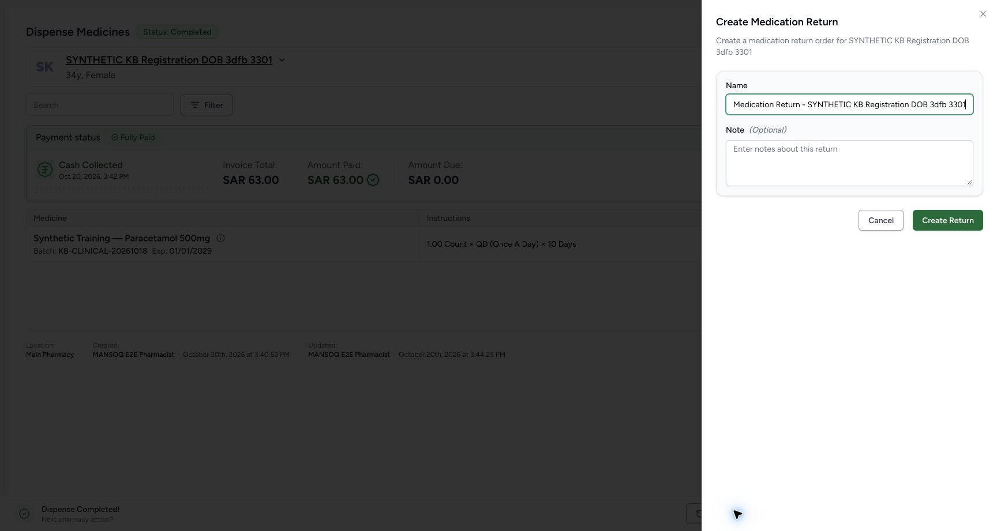The height and width of the screenshot is (531, 997).
Task: Click the Create Return button
Action: 947,220
